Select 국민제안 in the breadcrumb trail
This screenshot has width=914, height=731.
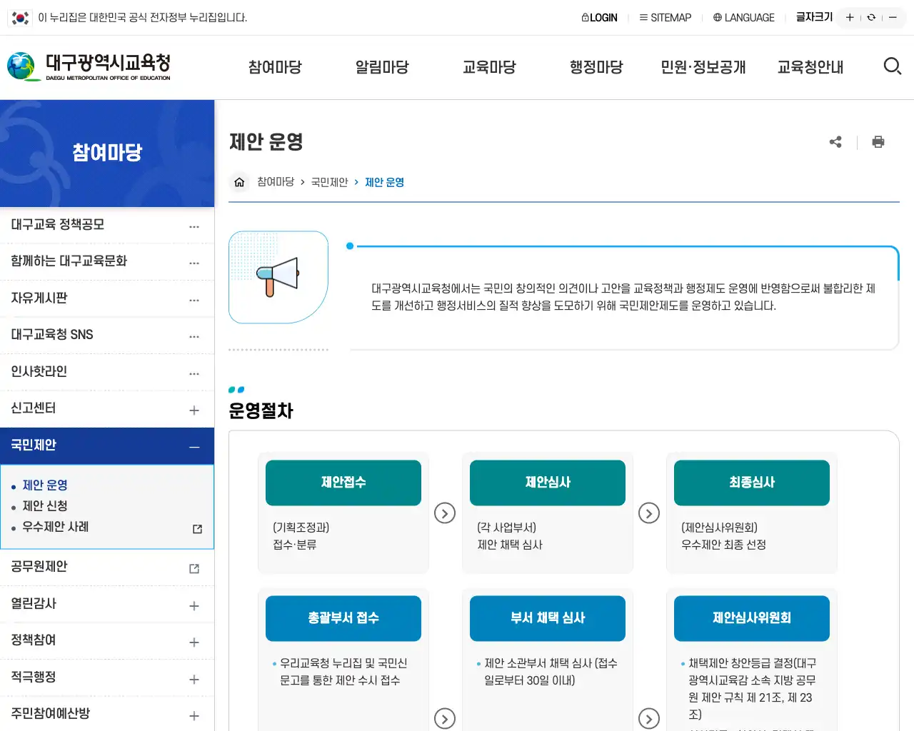click(329, 182)
